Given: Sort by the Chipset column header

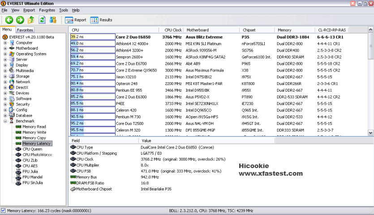Looking at the screenshot, I should pyautogui.click(x=257, y=30).
